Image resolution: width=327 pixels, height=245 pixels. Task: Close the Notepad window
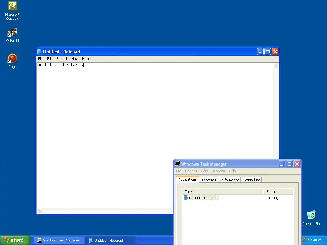pyautogui.click(x=275, y=51)
